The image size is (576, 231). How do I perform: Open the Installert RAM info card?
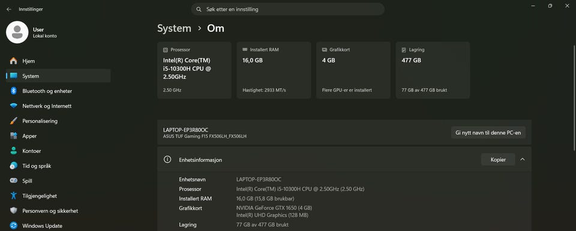tap(274, 70)
